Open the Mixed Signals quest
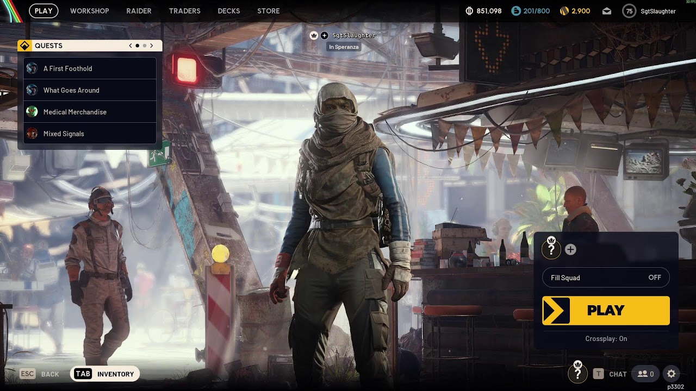The width and height of the screenshot is (696, 391). pos(90,134)
